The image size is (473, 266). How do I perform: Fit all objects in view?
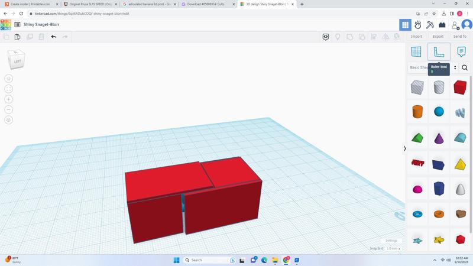pyautogui.click(x=8, y=89)
